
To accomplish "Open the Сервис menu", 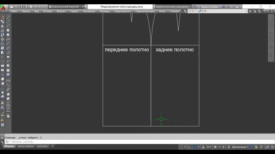I will [74, 11].
